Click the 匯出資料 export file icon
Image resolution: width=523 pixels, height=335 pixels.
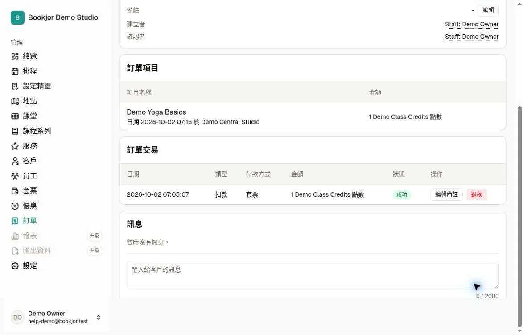[x=15, y=251]
